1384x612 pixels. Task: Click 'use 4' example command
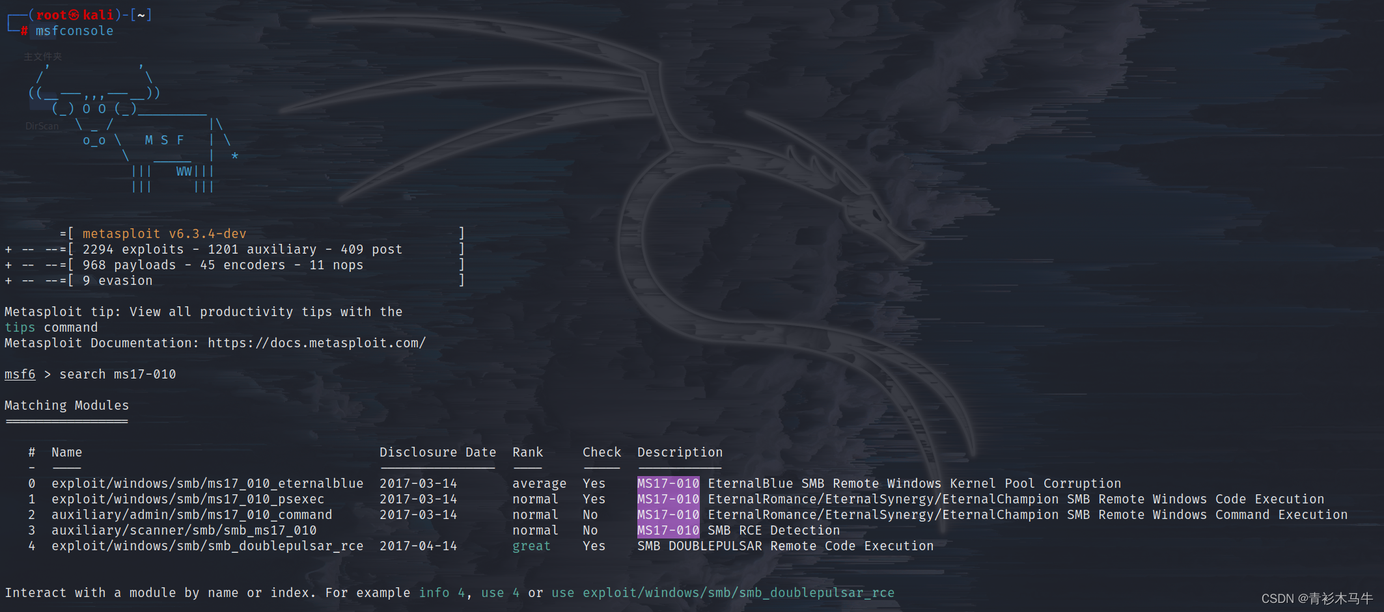click(x=500, y=592)
